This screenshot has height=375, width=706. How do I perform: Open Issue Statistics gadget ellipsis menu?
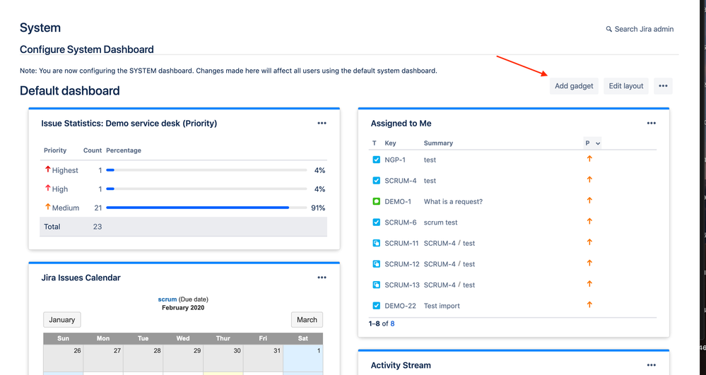pyautogui.click(x=322, y=123)
